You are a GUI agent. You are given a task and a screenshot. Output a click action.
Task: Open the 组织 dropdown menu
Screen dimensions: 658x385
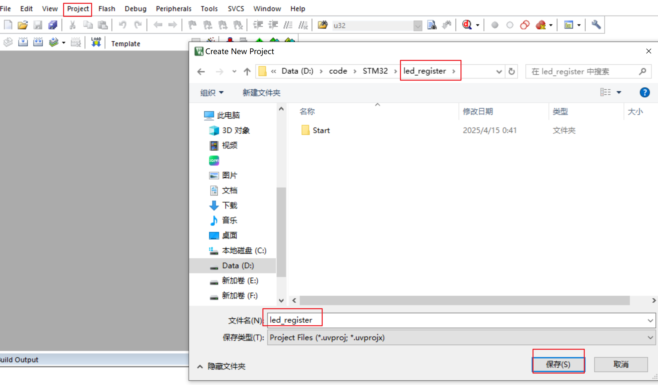[212, 93]
